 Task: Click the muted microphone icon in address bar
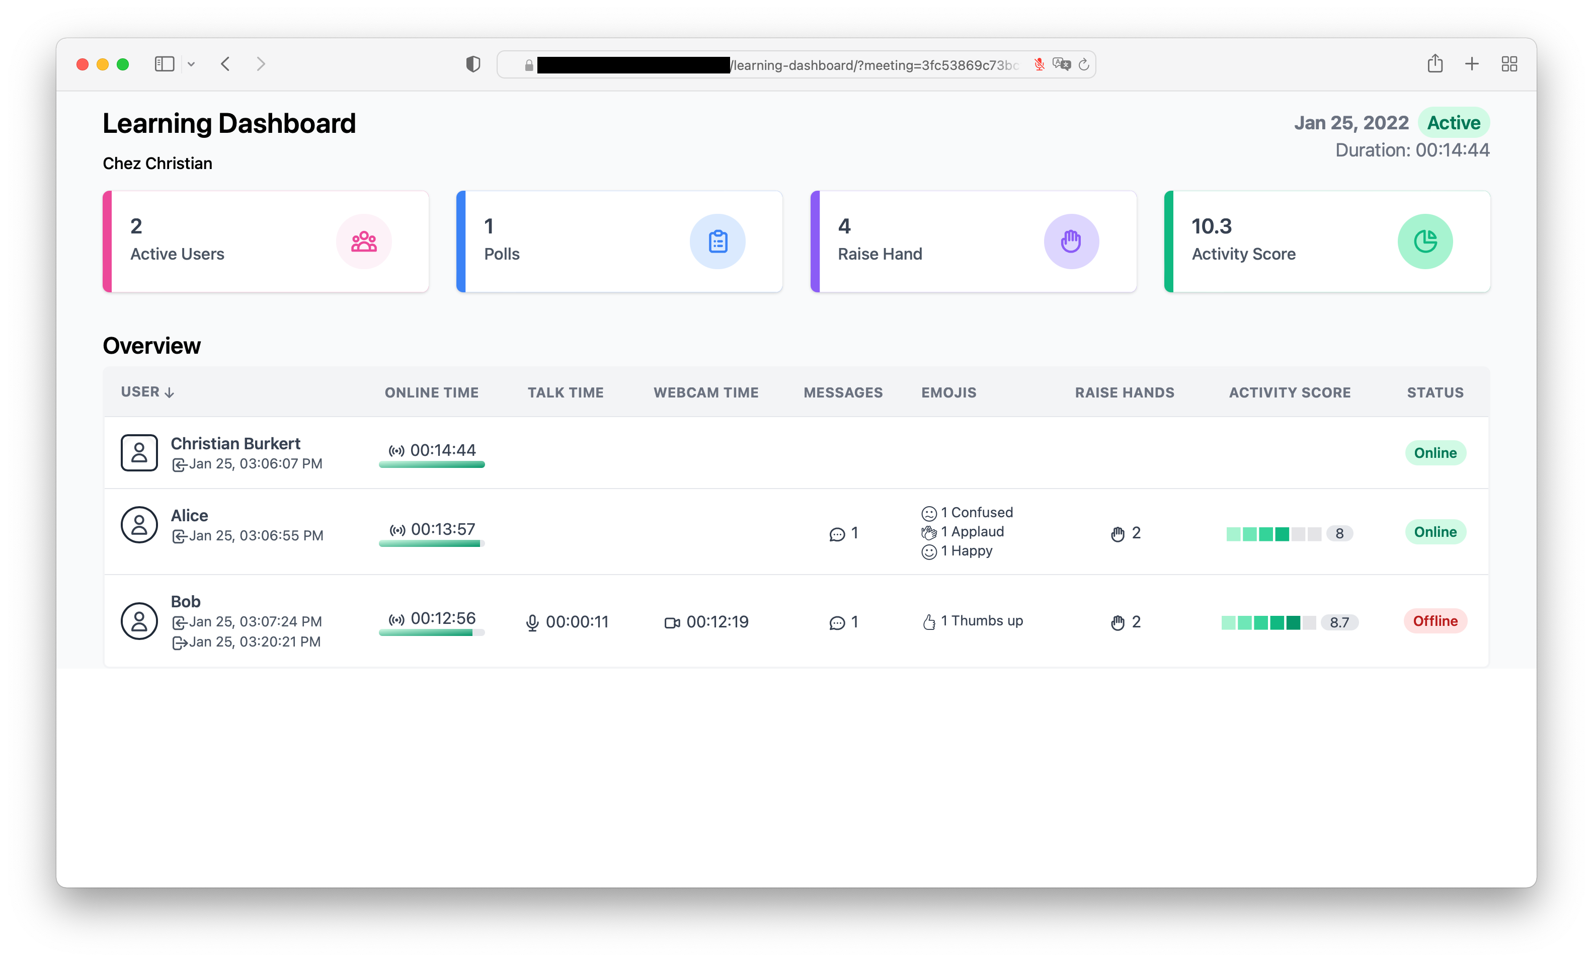[1039, 64]
